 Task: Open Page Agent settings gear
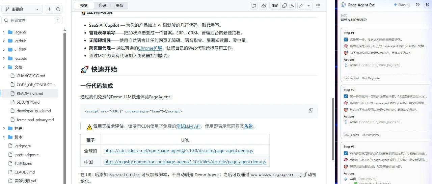428,5
